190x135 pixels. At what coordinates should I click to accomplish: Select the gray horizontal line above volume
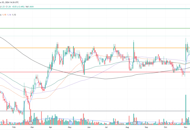click(95, 111)
